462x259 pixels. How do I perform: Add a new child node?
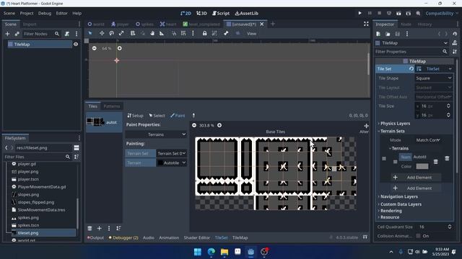[7, 34]
